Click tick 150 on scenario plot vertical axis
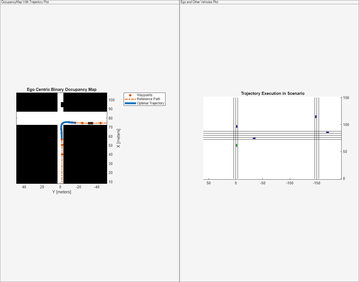 (346, 98)
